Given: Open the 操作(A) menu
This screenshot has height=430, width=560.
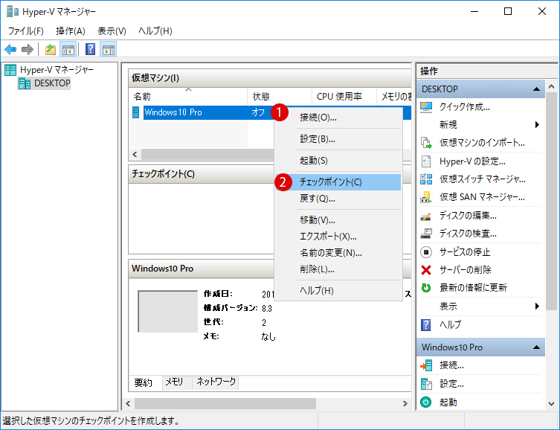Looking at the screenshot, I should [x=71, y=31].
